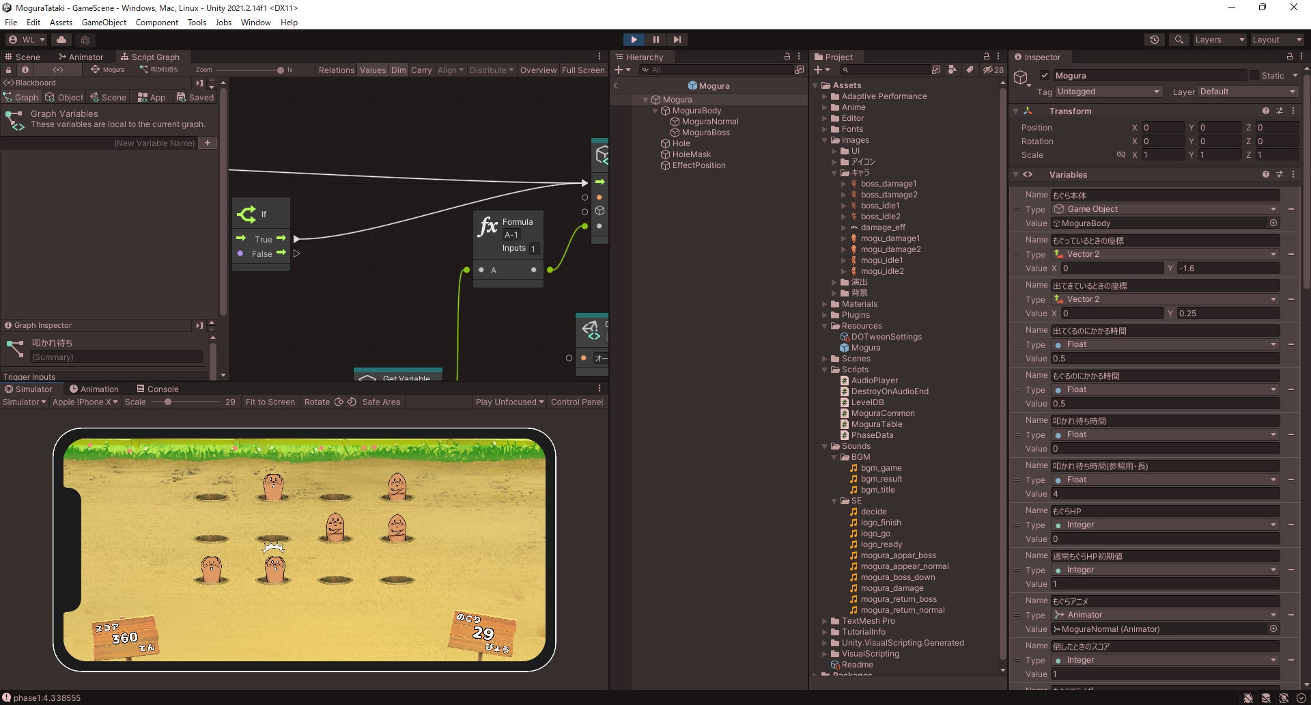Image resolution: width=1311 pixels, height=705 pixels.
Task: Step forward one frame
Action: (677, 40)
